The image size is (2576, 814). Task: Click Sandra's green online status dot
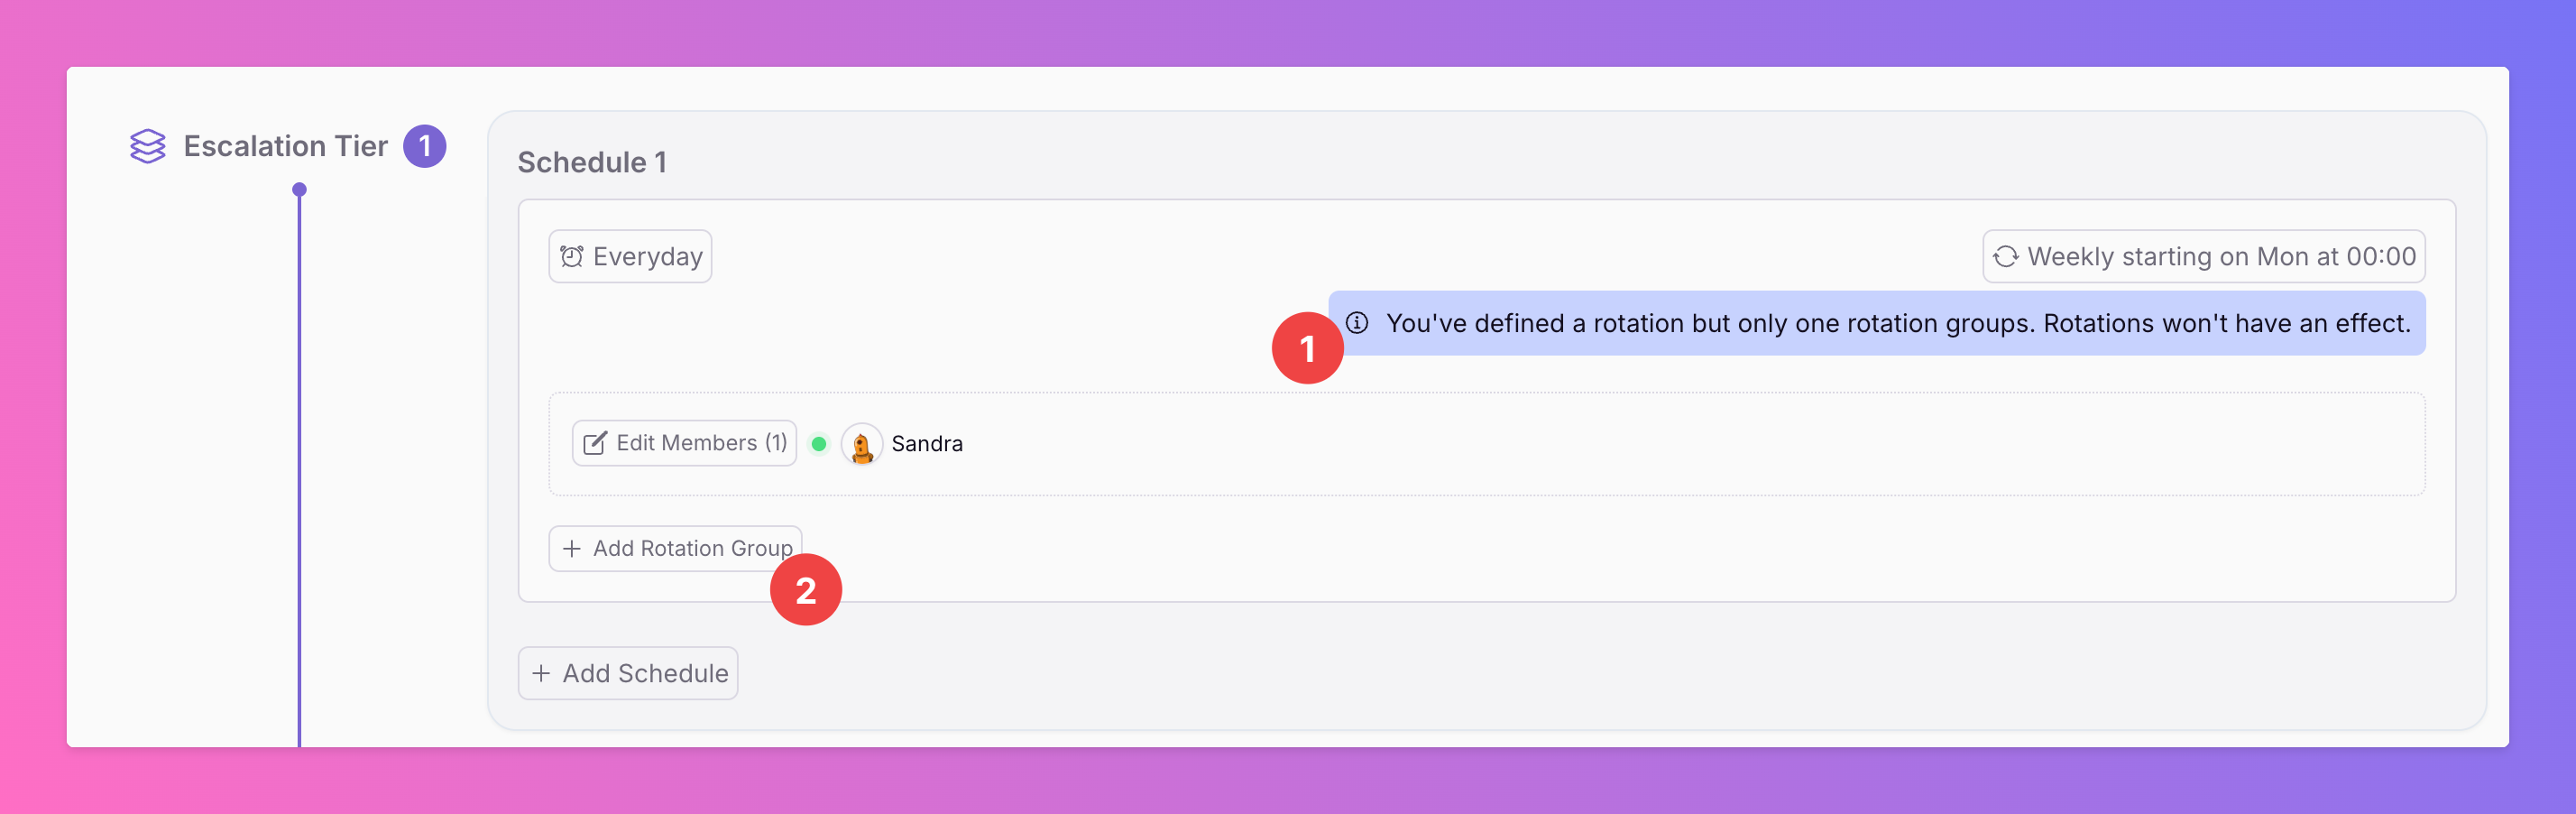[819, 444]
